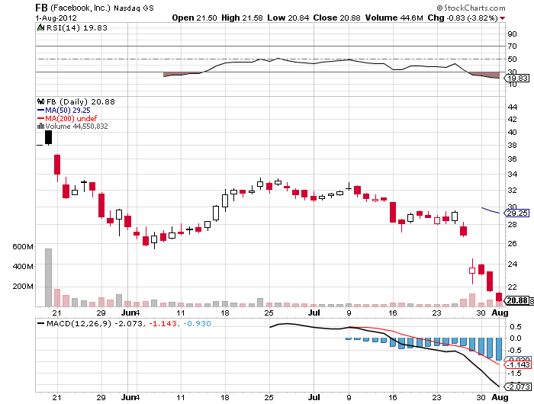Click the (Facebook, Inc.) company name
The image size is (534, 404).
click(81, 8)
